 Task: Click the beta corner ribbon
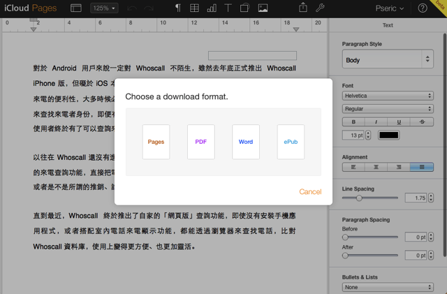tap(440, 6)
